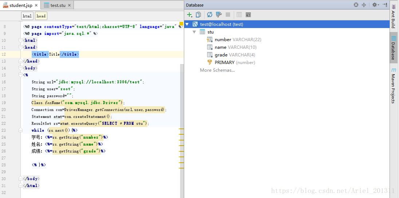Open the add new data source menu
The image size is (399, 198).
190,15
